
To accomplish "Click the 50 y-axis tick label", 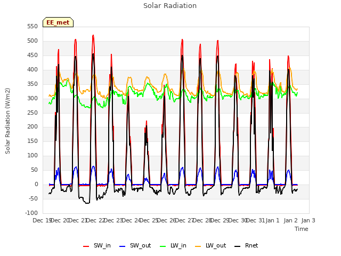I will [x=34, y=170].
